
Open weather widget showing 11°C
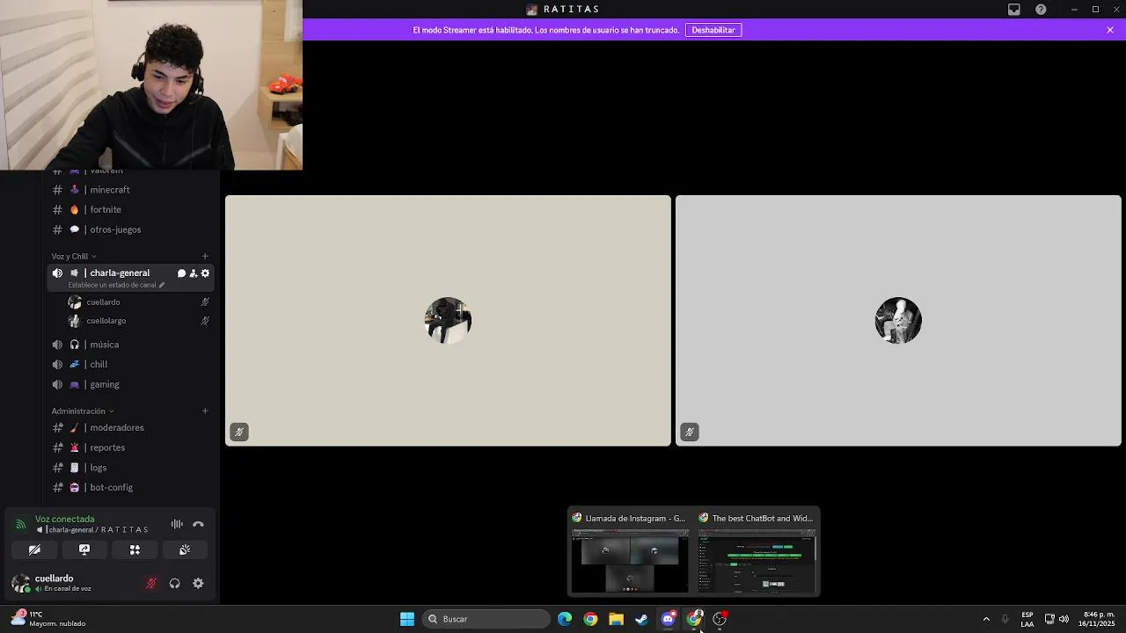click(x=48, y=619)
